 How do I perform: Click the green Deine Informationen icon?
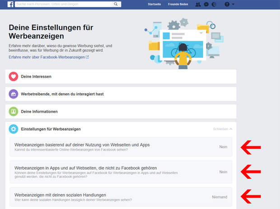point(14,111)
